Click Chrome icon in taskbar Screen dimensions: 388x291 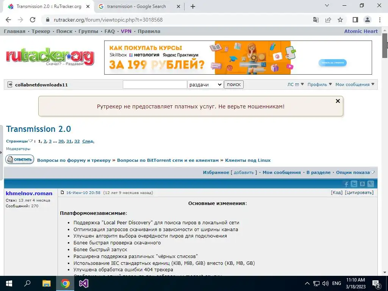pos(65,283)
